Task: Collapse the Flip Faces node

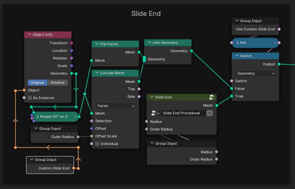Action: (x=97, y=44)
